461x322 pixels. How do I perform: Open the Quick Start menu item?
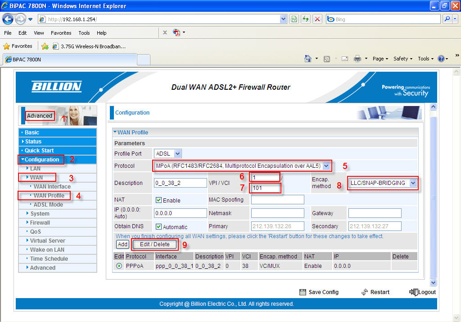pyautogui.click(x=58, y=151)
